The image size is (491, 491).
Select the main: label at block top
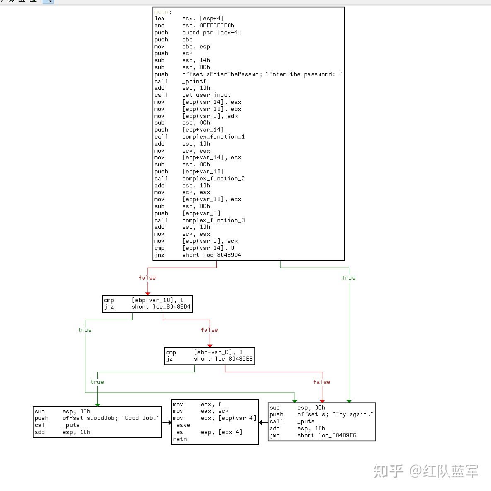[163, 12]
